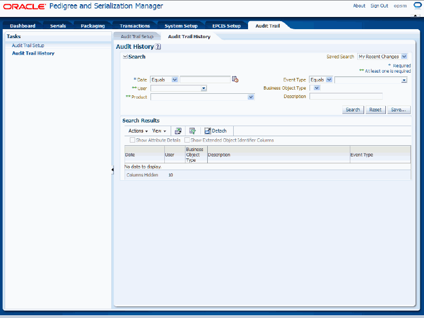This screenshot has width=424, height=318.
Task: Open Audit Trail History task link
Action: (33, 54)
